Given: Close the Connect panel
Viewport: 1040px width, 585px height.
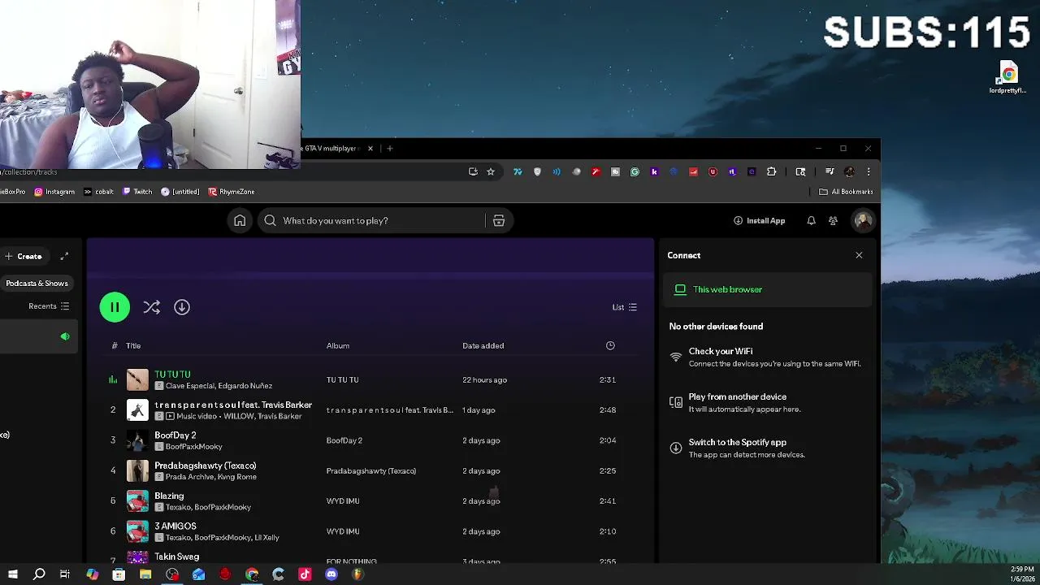Looking at the screenshot, I should [x=859, y=255].
